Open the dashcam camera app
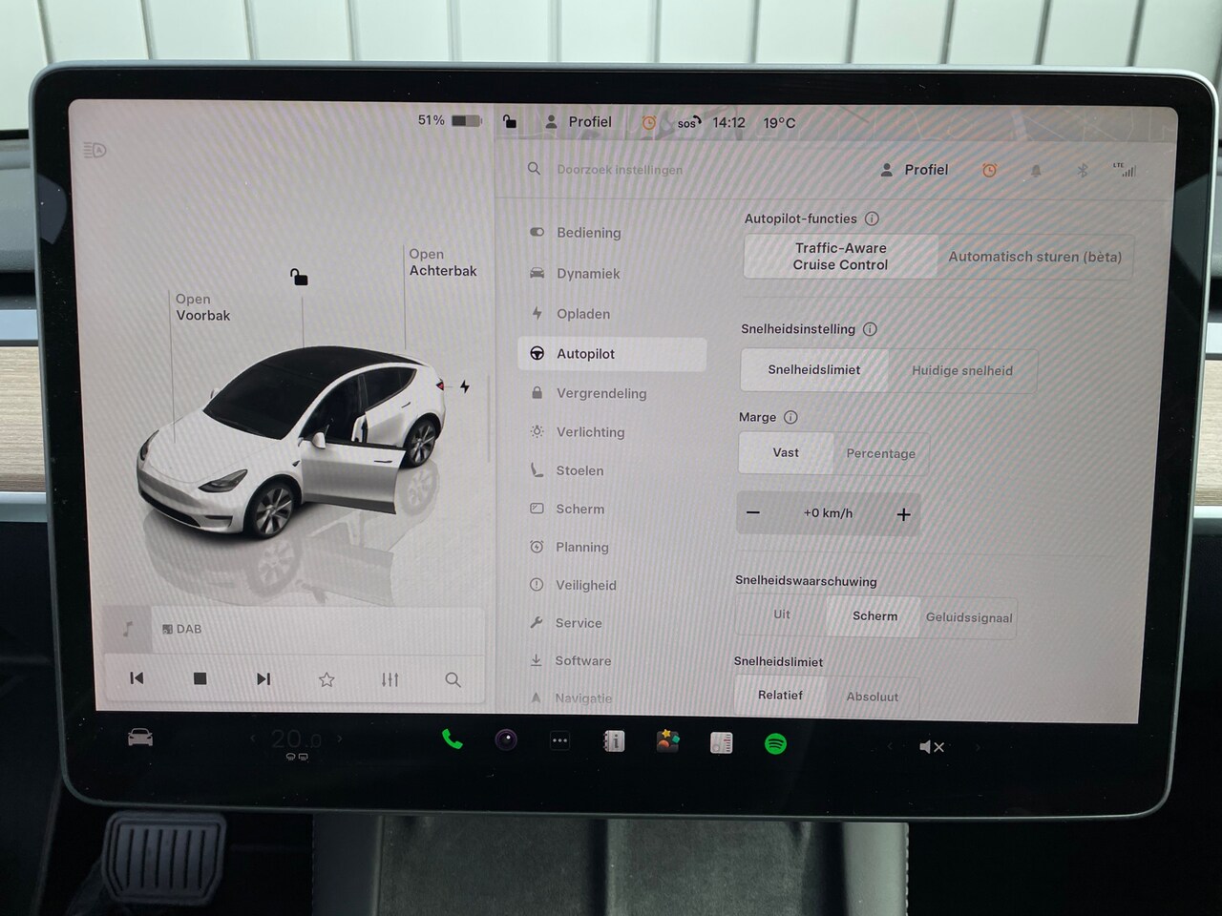 pos(506,740)
